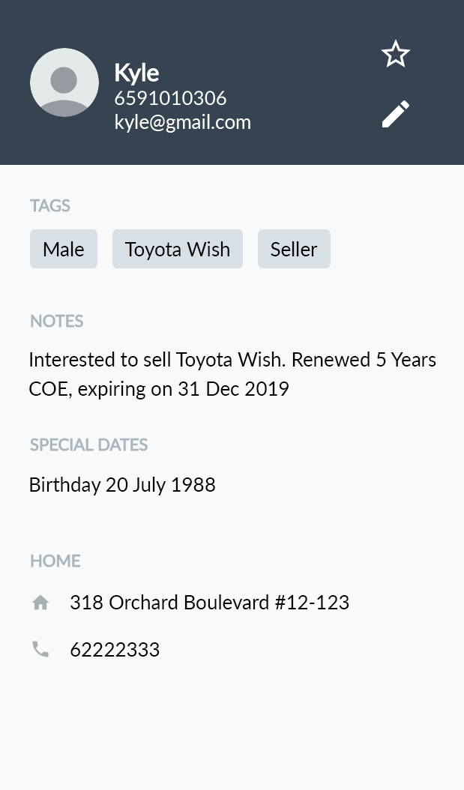Click home phone number 62222333
This screenshot has width=464, height=790.
115,650
